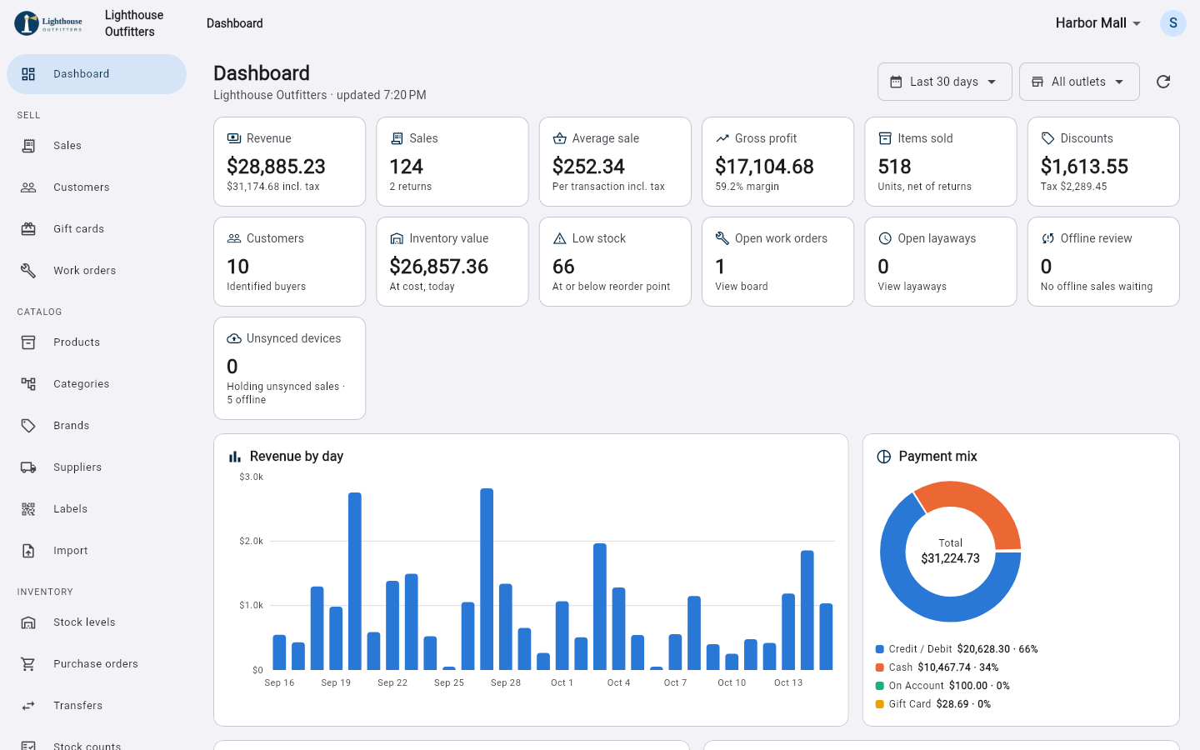Click the Labels QR code icon
1200x750 pixels.
tap(28, 509)
